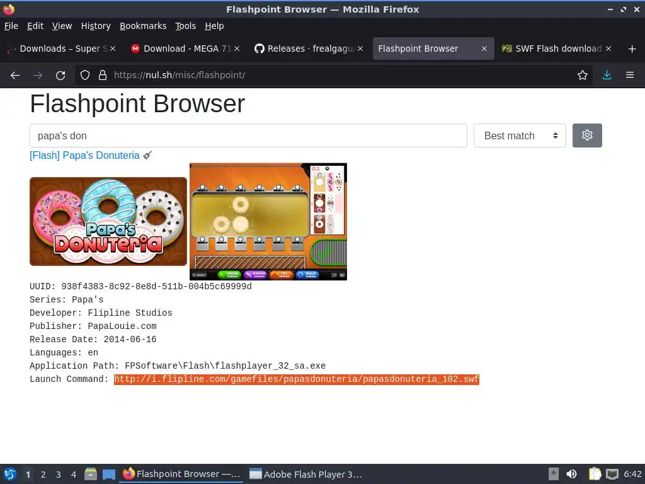Go back to the previous page
This screenshot has width=645, height=484.
(15, 76)
